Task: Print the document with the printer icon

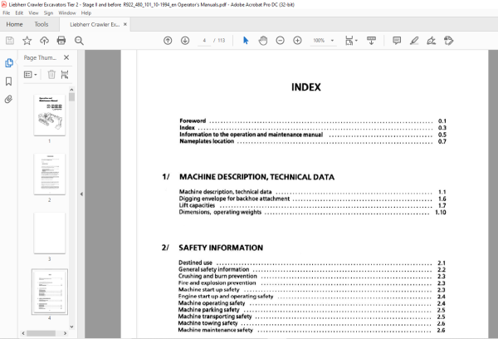Action: (x=61, y=41)
